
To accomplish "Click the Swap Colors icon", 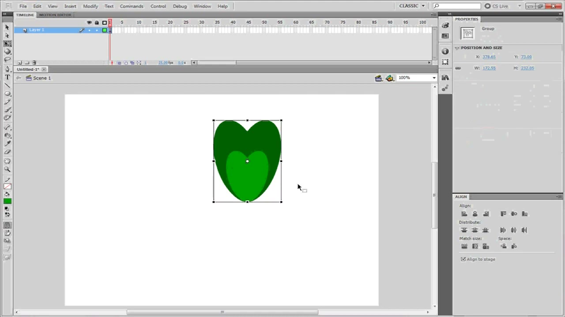I will point(7,214).
